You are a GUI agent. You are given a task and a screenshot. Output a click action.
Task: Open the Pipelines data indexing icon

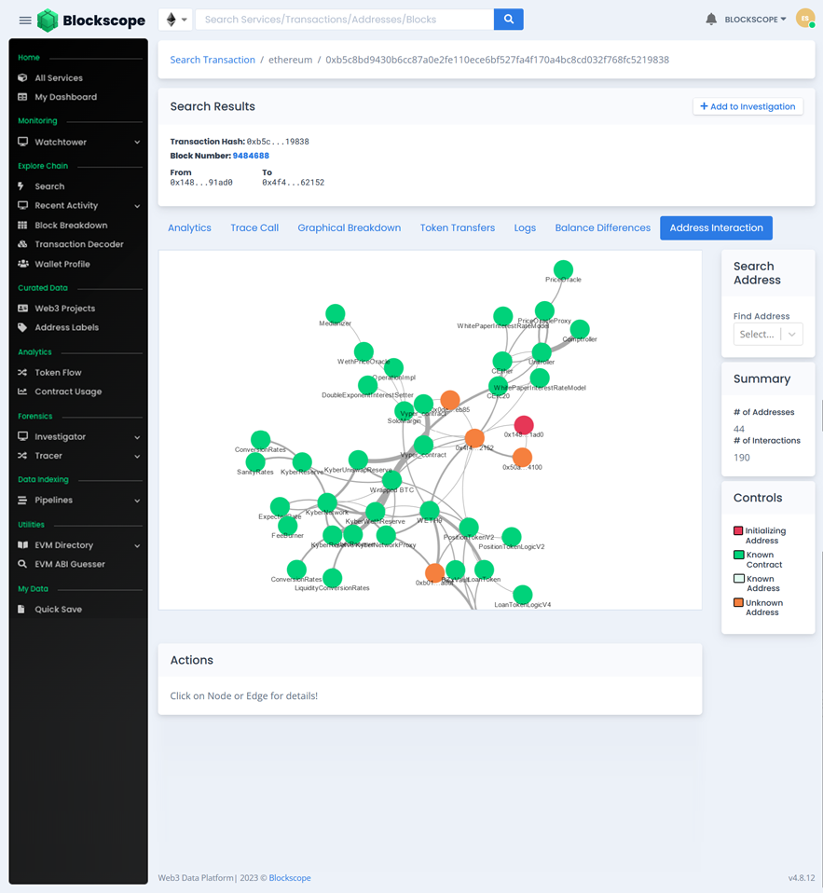click(22, 500)
